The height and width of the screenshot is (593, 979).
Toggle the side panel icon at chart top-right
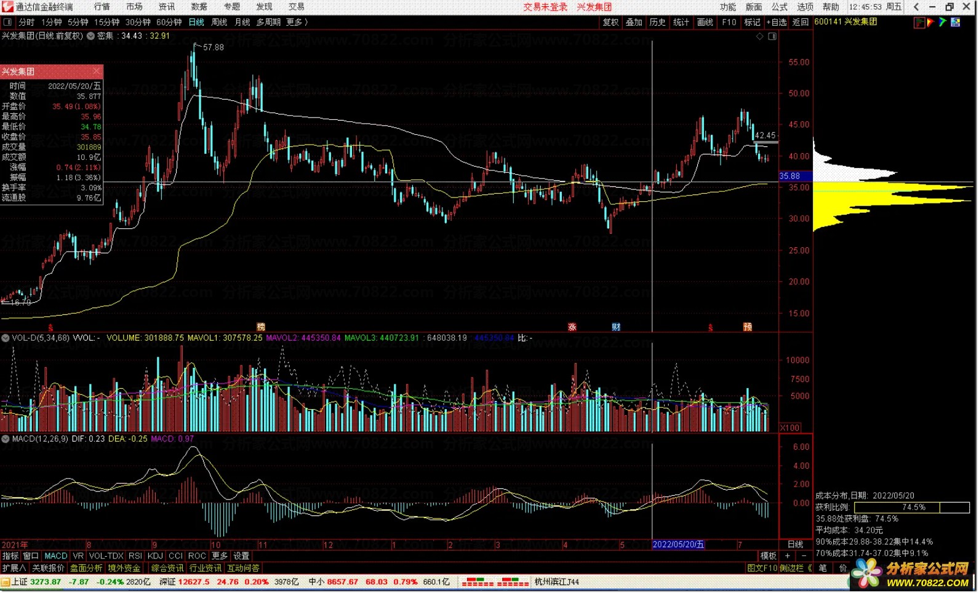(773, 36)
